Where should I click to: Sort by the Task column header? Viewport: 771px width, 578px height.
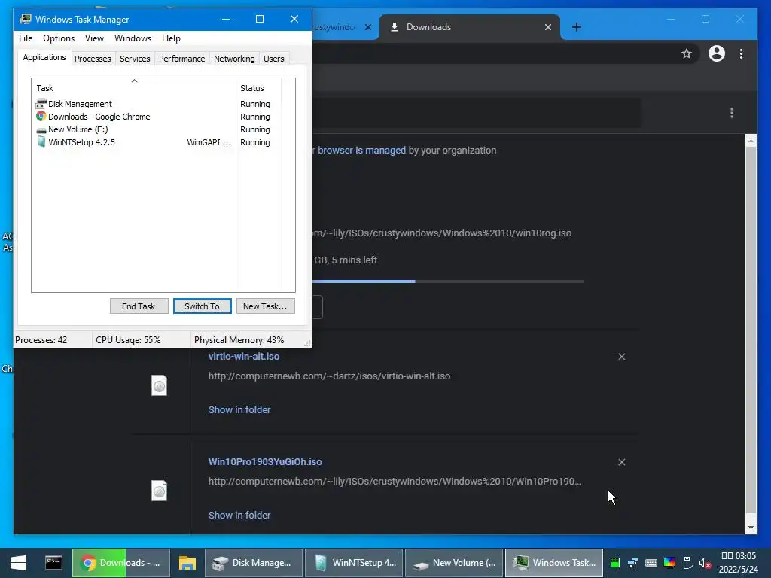tap(134, 88)
